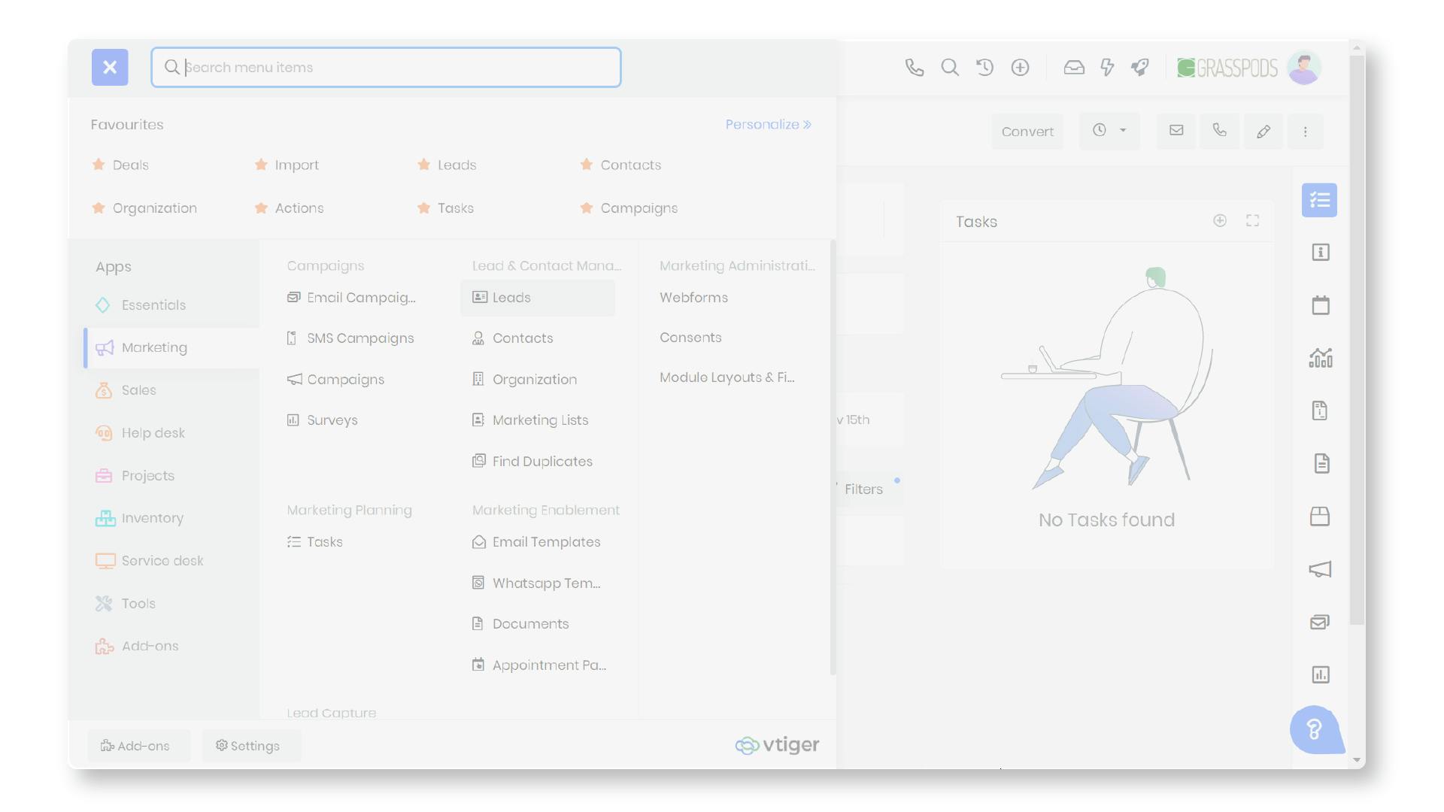Open the inbox tray icon in header
Screen dimensions: 1444x812
point(1073,68)
